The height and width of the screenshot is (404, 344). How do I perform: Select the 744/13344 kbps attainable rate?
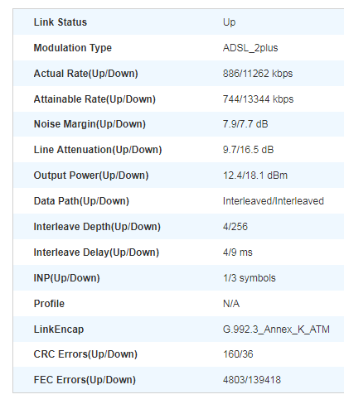258,99
